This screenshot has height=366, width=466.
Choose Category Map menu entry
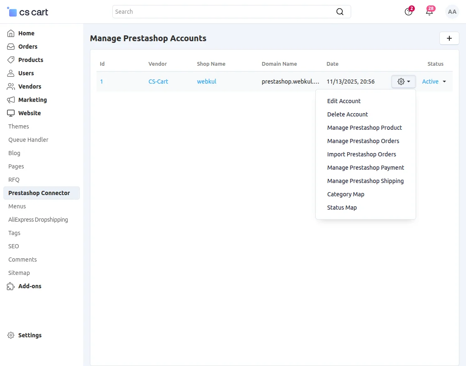[346, 194]
